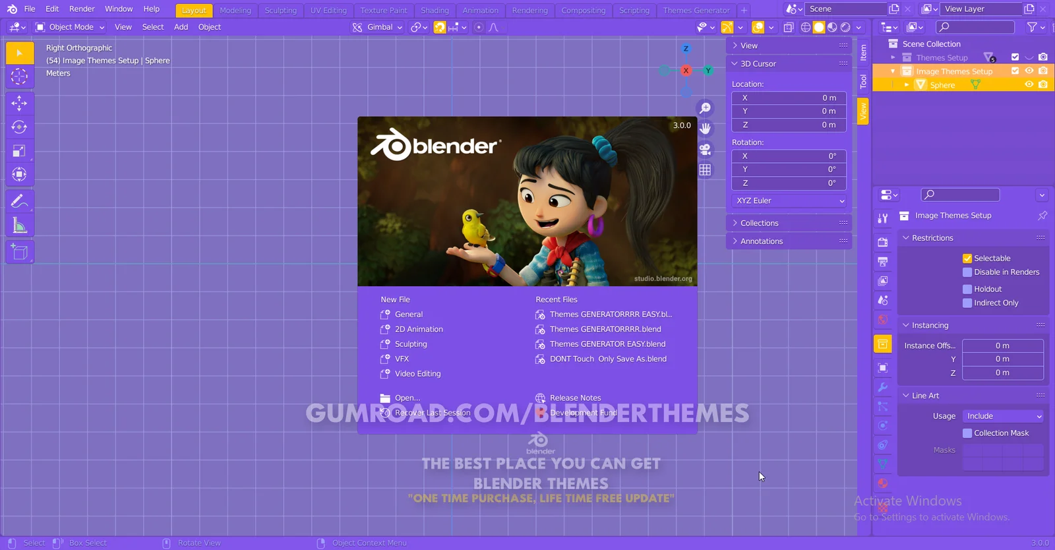Open World properties tab icon
Screen dimensions: 1055x550
pos(883,320)
